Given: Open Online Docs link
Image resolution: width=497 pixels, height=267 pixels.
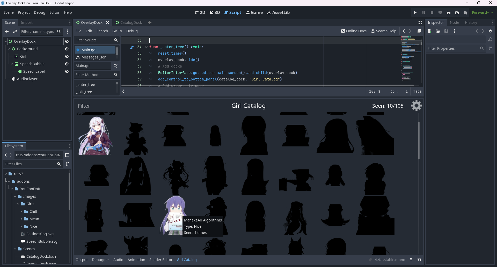Looking at the screenshot, I should [x=354, y=31].
